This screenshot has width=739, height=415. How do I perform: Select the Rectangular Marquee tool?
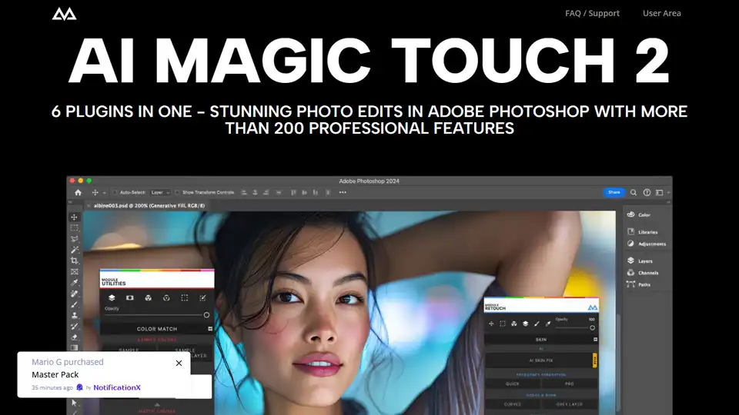pos(75,228)
